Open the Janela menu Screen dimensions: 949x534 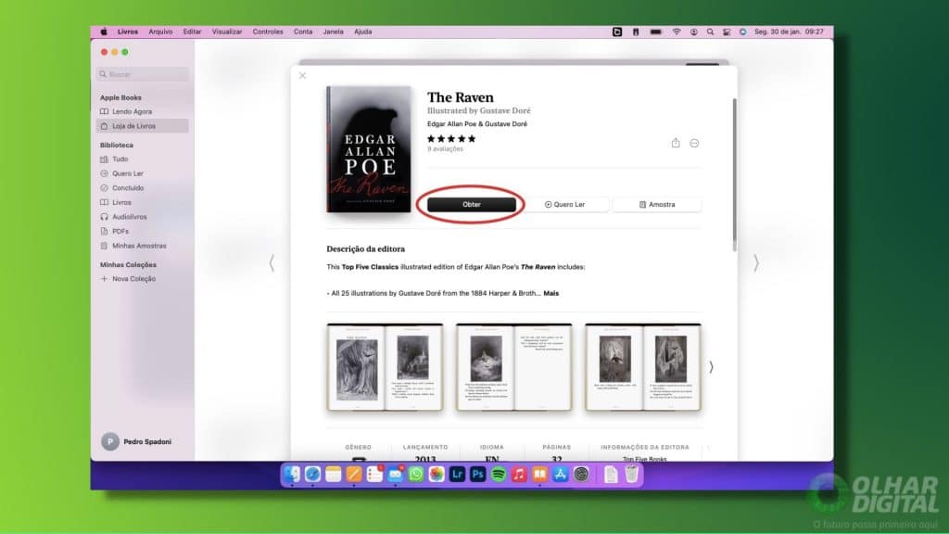coord(333,32)
